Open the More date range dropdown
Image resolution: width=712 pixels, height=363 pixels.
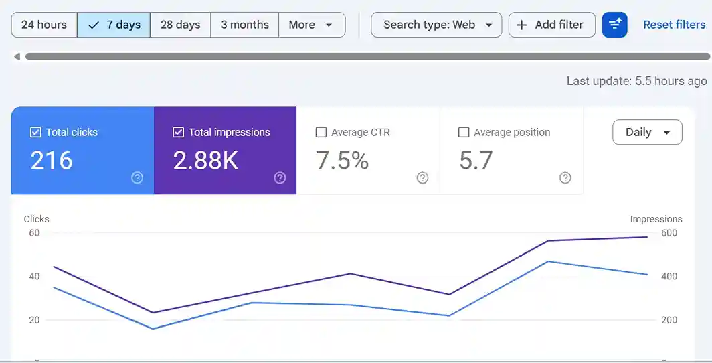click(x=312, y=25)
